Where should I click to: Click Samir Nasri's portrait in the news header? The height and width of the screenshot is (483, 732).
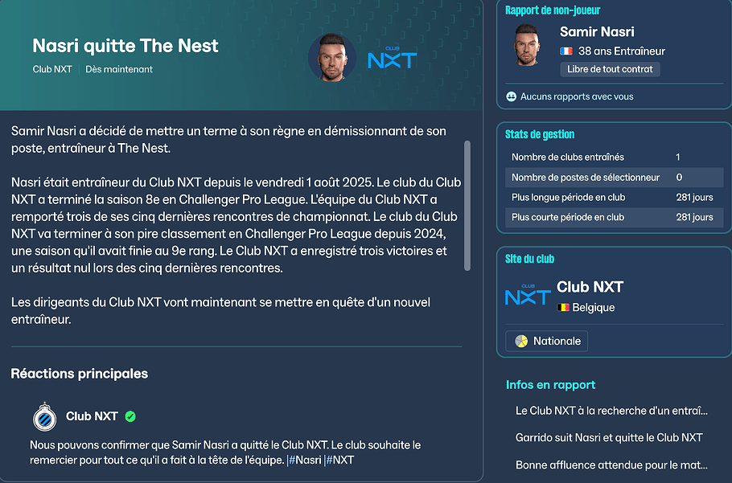click(332, 58)
